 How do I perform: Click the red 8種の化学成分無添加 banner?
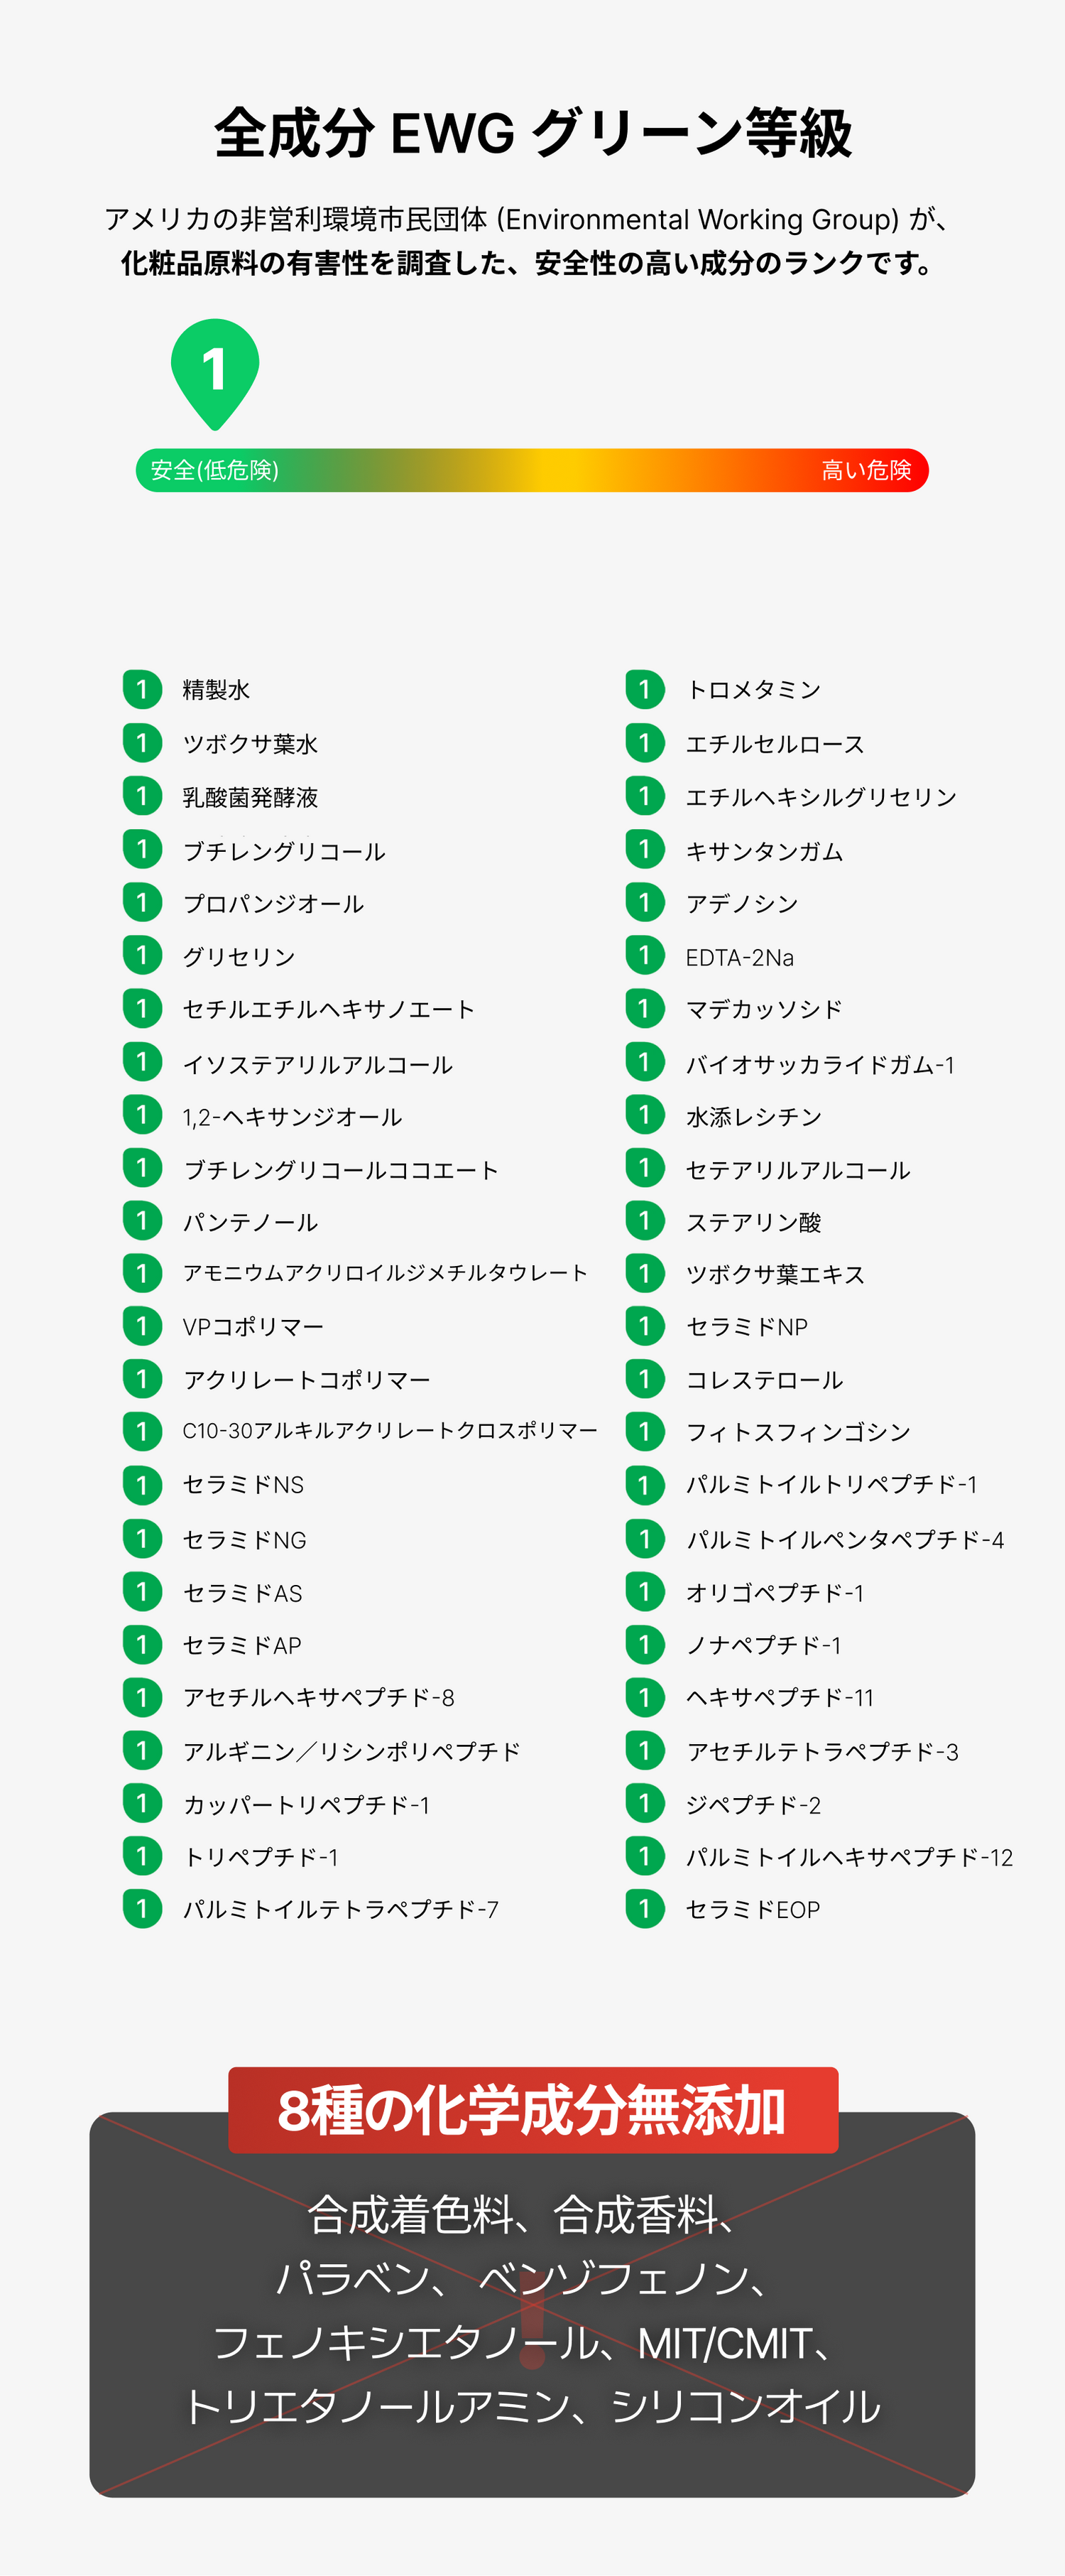point(532,2110)
